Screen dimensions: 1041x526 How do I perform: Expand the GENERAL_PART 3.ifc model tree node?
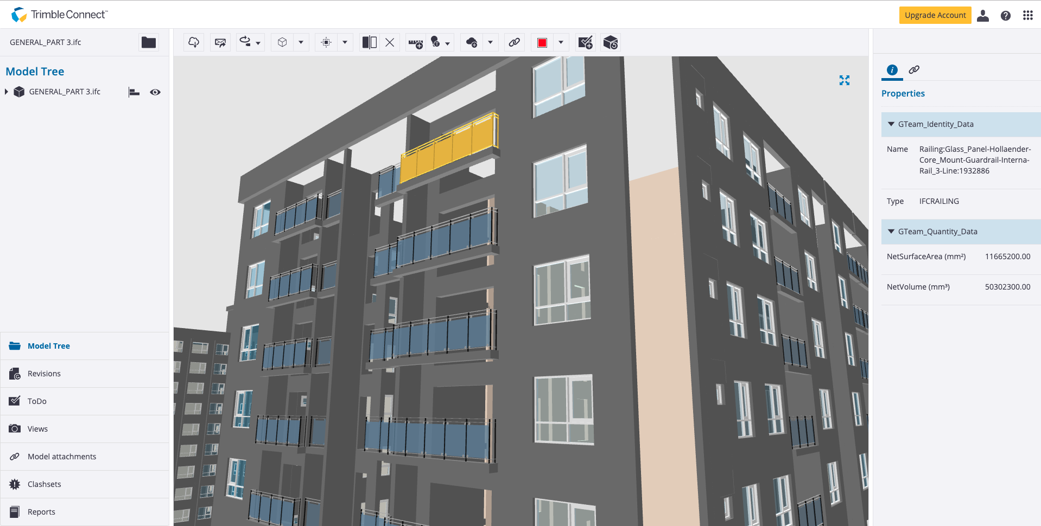[6, 92]
